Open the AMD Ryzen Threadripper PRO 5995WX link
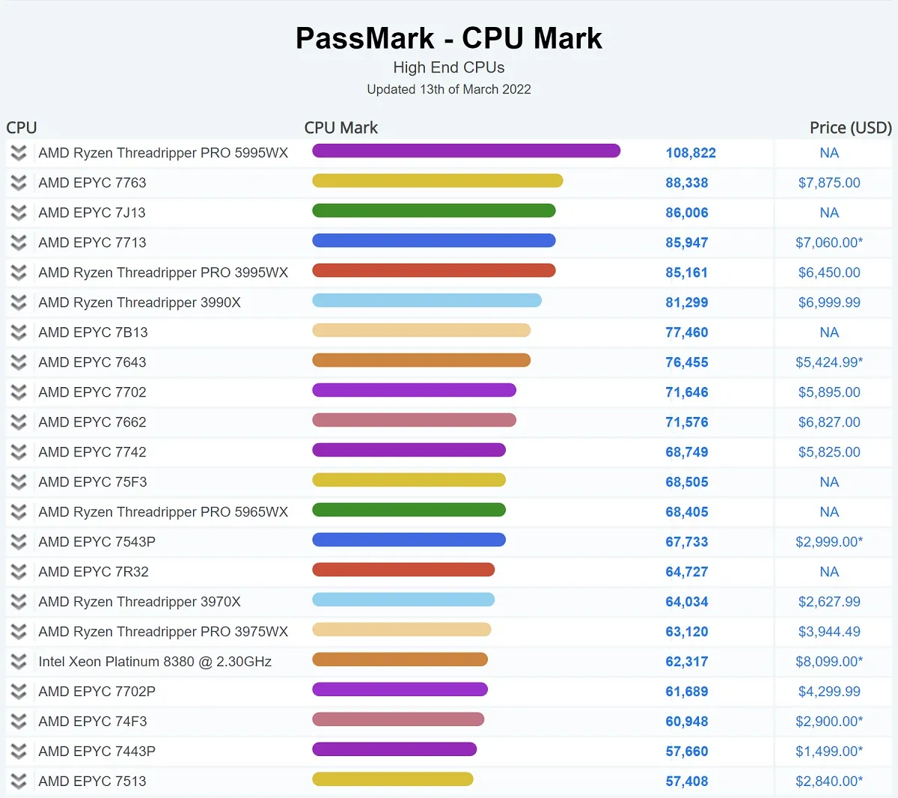This screenshot has height=798, width=898. [x=163, y=153]
